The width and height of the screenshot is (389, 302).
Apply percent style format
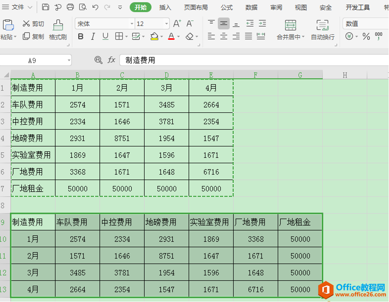click(366, 36)
